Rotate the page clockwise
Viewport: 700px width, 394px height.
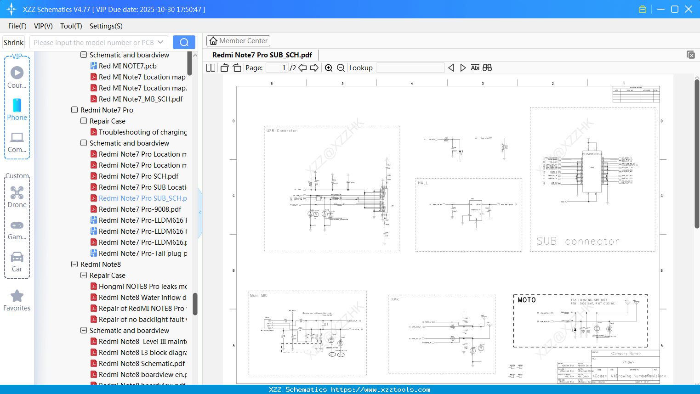click(237, 68)
